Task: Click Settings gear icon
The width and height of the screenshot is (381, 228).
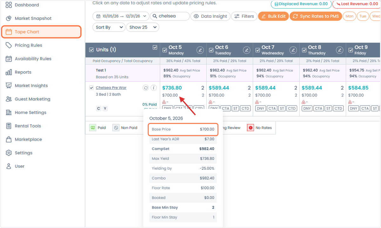Action: 9,153
